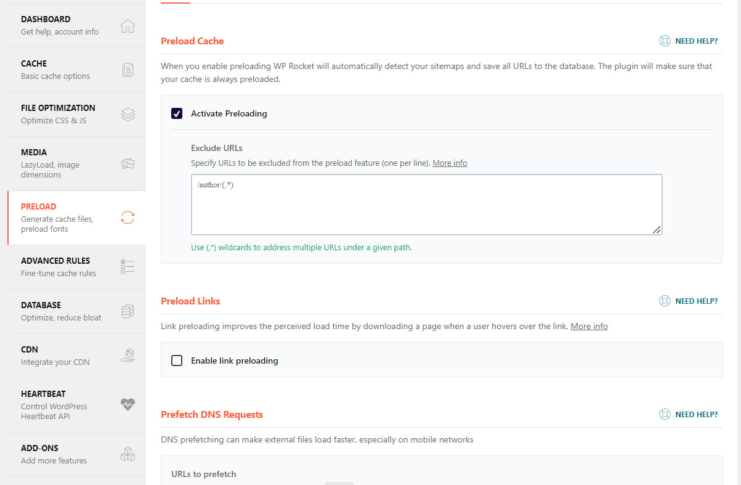Image resolution: width=741 pixels, height=485 pixels.
Task: Click the Dashboard house icon
Action: tap(128, 26)
